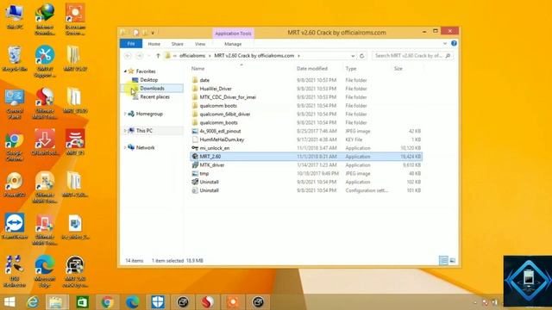Image resolution: width=552 pixels, height=310 pixels.
Task: Click the Search MRT v2.60 Crack field
Action: click(x=412, y=56)
